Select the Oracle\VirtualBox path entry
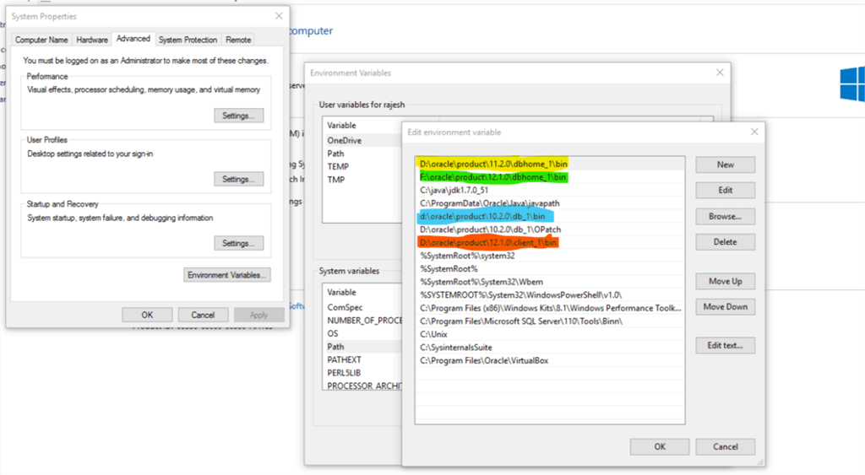The height and width of the screenshot is (475, 865). [549, 360]
